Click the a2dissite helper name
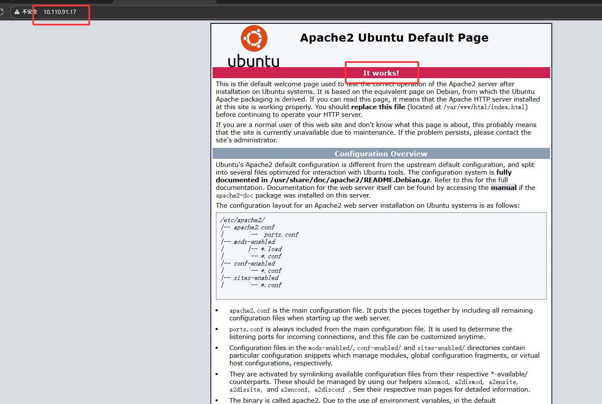Viewport: 602px width, 404px height. [x=245, y=390]
